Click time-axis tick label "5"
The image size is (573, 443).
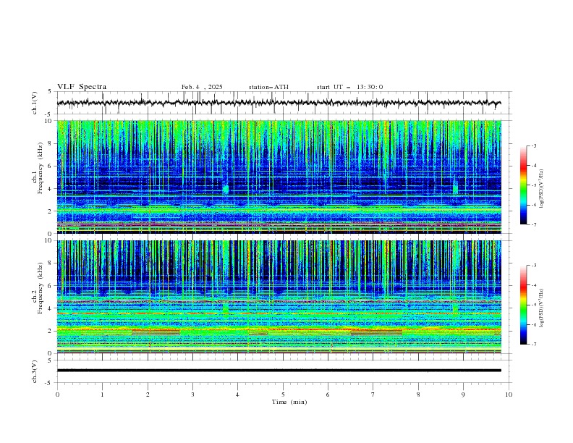(283, 395)
